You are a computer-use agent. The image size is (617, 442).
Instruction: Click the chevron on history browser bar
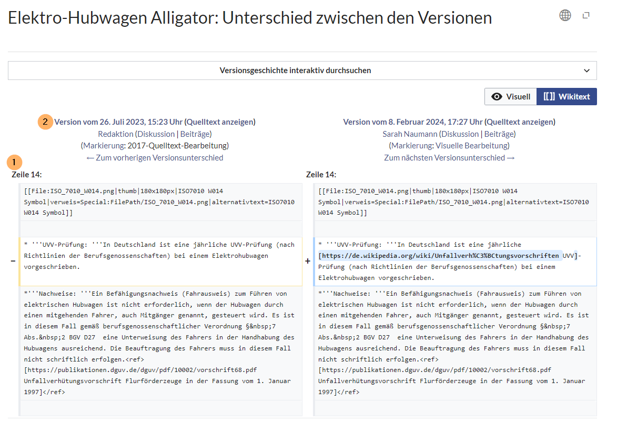[586, 71]
